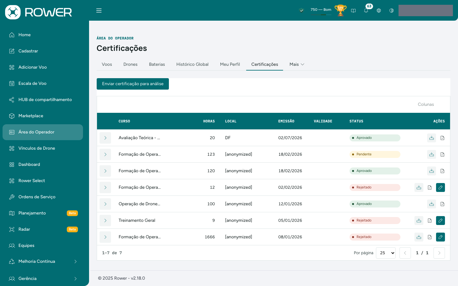The image size is (458, 286).
Task: Click Enviar certificação para análise button
Action: point(133,84)
